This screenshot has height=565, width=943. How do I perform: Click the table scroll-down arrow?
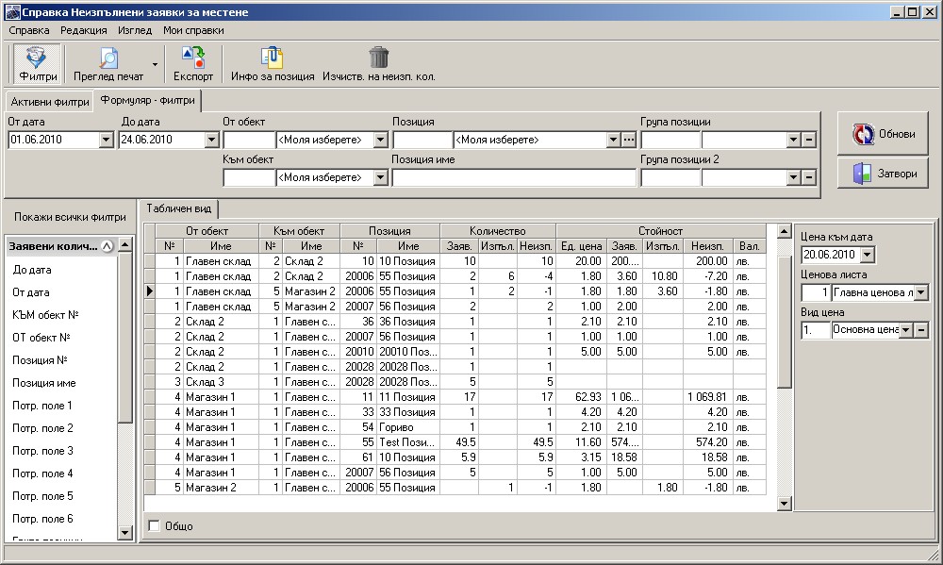tap(784, 504)
